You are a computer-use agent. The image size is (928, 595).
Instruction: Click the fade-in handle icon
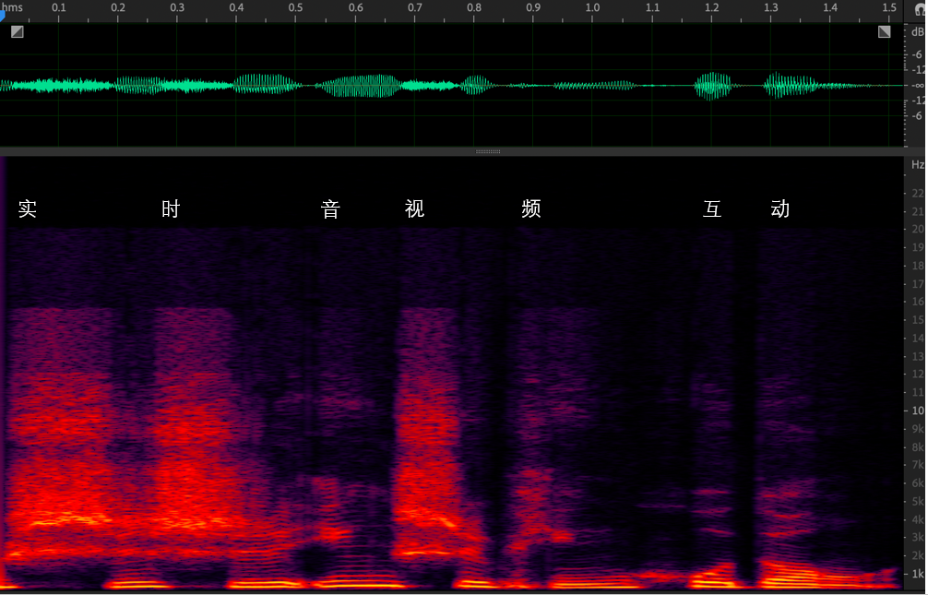[x=18, y=32]
